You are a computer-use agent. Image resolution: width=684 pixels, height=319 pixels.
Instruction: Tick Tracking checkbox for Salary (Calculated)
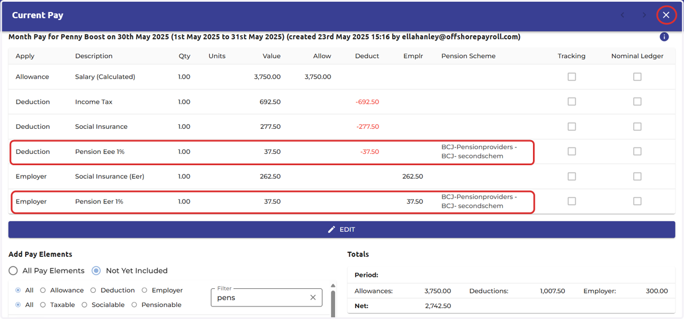(572, 77)
